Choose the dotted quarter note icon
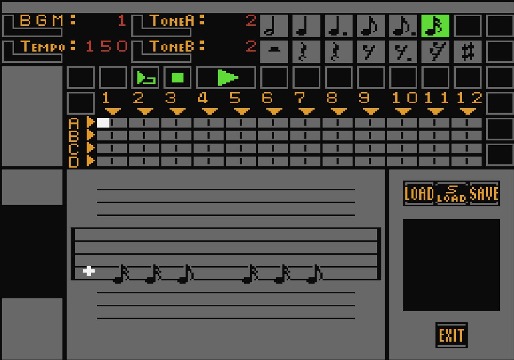Image resolution: width=514 pixels, height=360 pixels. (x=339, y=26)
